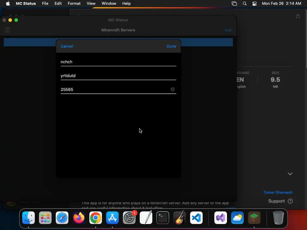Click Cancel in the server dialog
The height and width of the screenshot is (230, 307).
coord(67,46)
